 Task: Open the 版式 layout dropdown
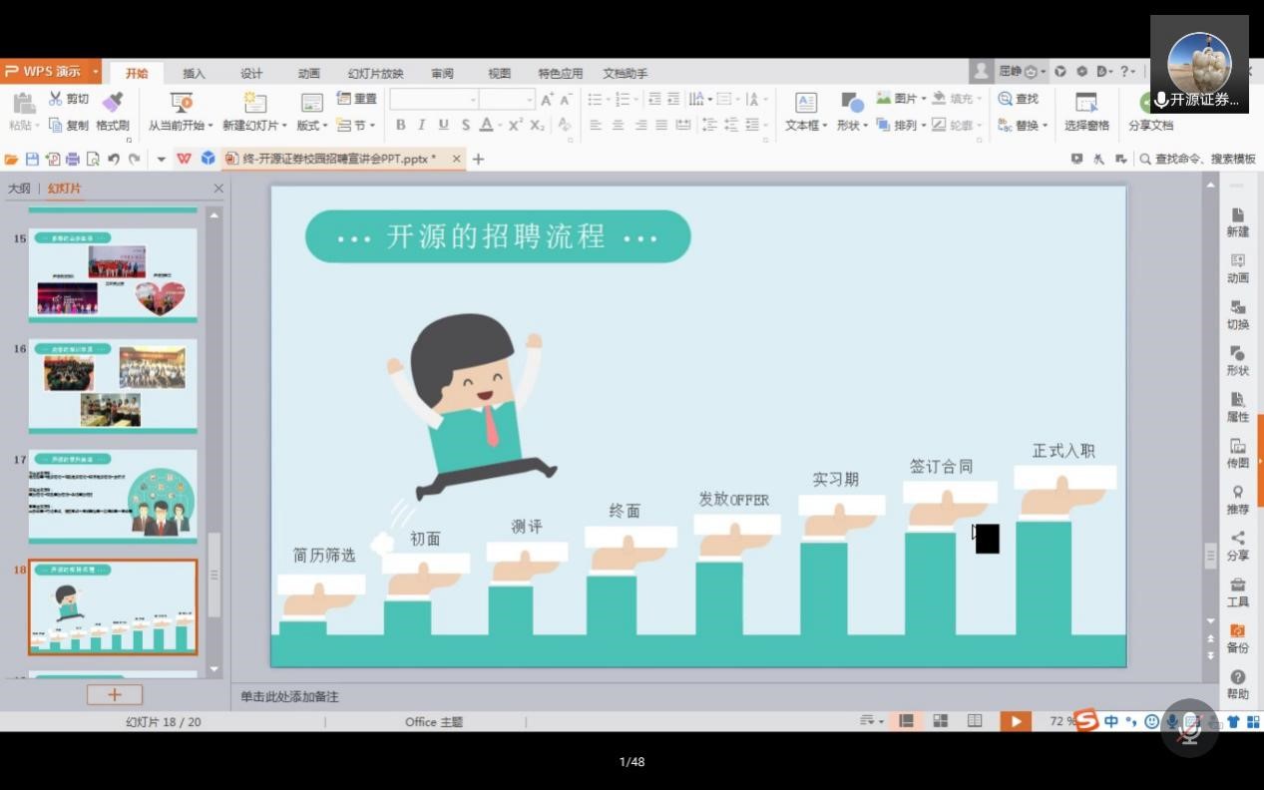[x=312, y=126]
